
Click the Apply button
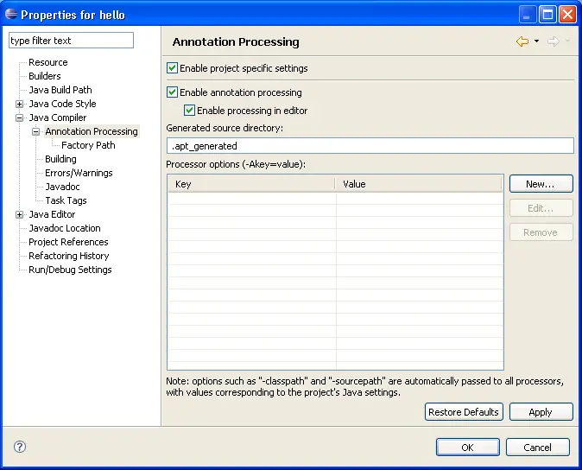(541, 412)
